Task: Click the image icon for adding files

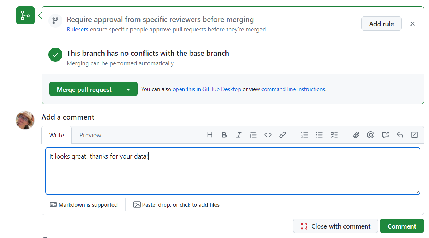Action: (x=137, y=204)
